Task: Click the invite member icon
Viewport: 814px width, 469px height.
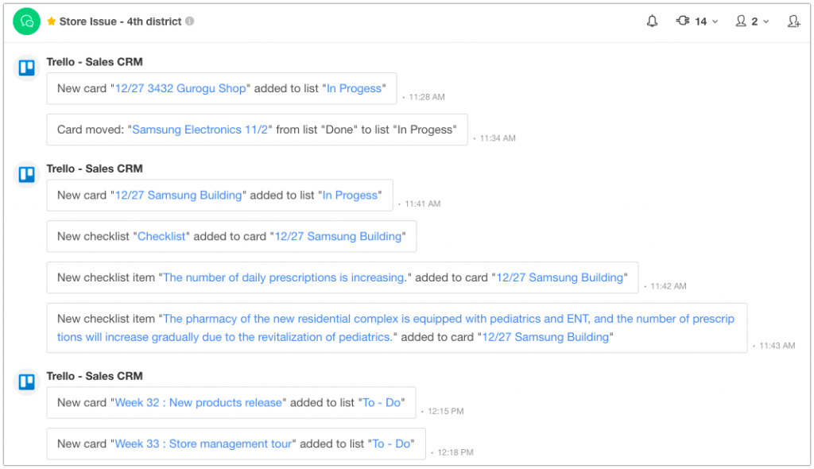Action: click(793, 21)
